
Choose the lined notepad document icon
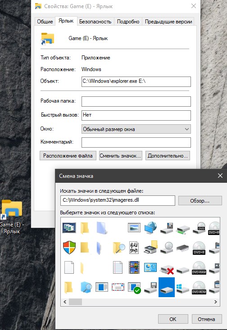(118, 267)
